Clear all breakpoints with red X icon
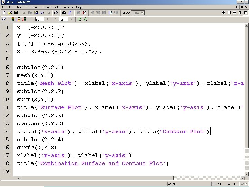Viewport: 249px width, 187px height. click(84, 13)
